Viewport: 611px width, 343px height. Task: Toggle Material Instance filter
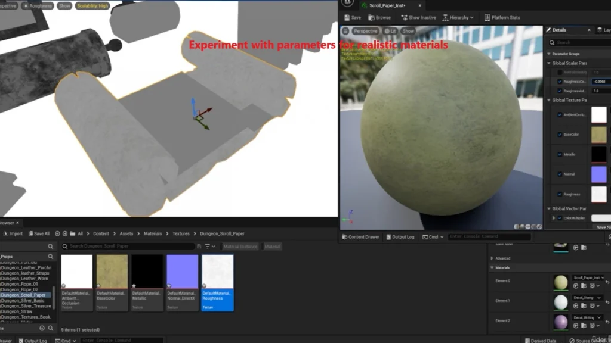240,246
